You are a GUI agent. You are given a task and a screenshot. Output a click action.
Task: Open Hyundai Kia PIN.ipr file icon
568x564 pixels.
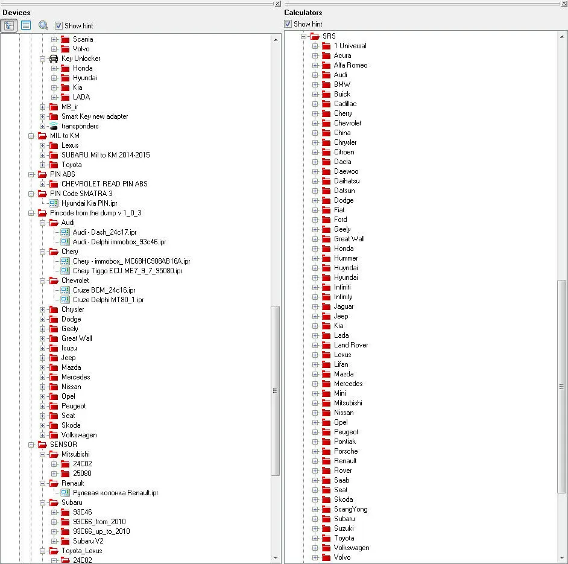click(54, 203)
